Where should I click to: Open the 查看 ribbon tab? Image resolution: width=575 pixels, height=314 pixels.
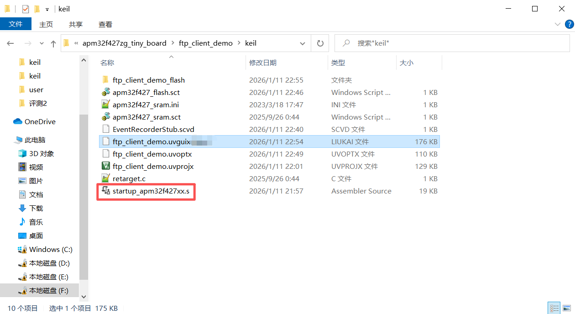coord(105,24)
